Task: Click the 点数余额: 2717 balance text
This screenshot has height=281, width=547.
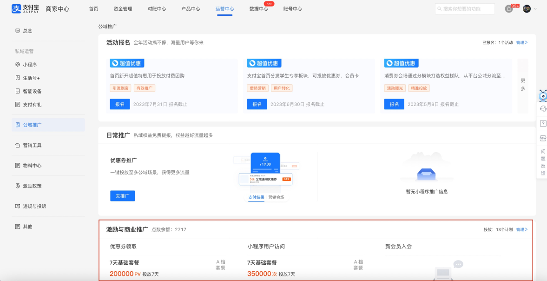Action: 169,230
